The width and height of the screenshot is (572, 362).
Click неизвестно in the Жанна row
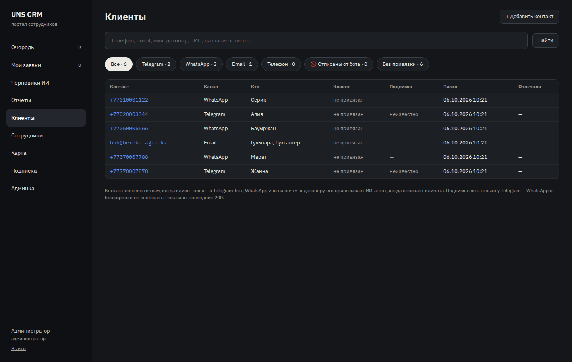point(404,171)
